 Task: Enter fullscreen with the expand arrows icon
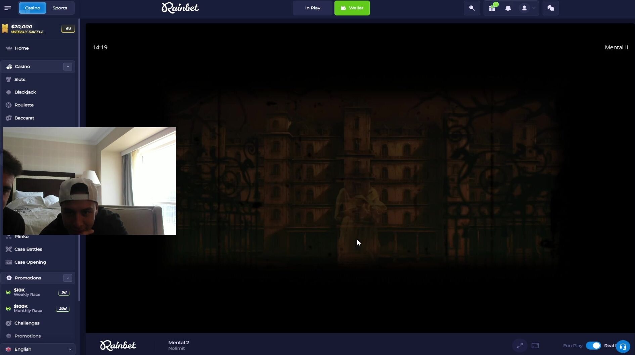[x=520, y=346]
